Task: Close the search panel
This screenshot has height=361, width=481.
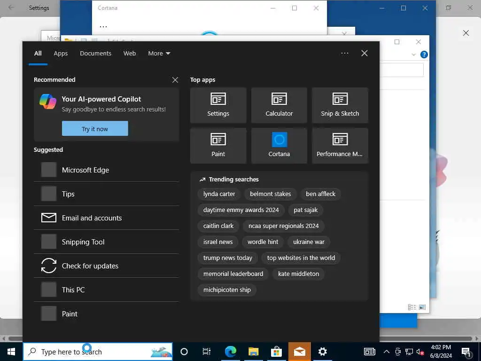Action: pyautogui.click(x=365, y=54)
